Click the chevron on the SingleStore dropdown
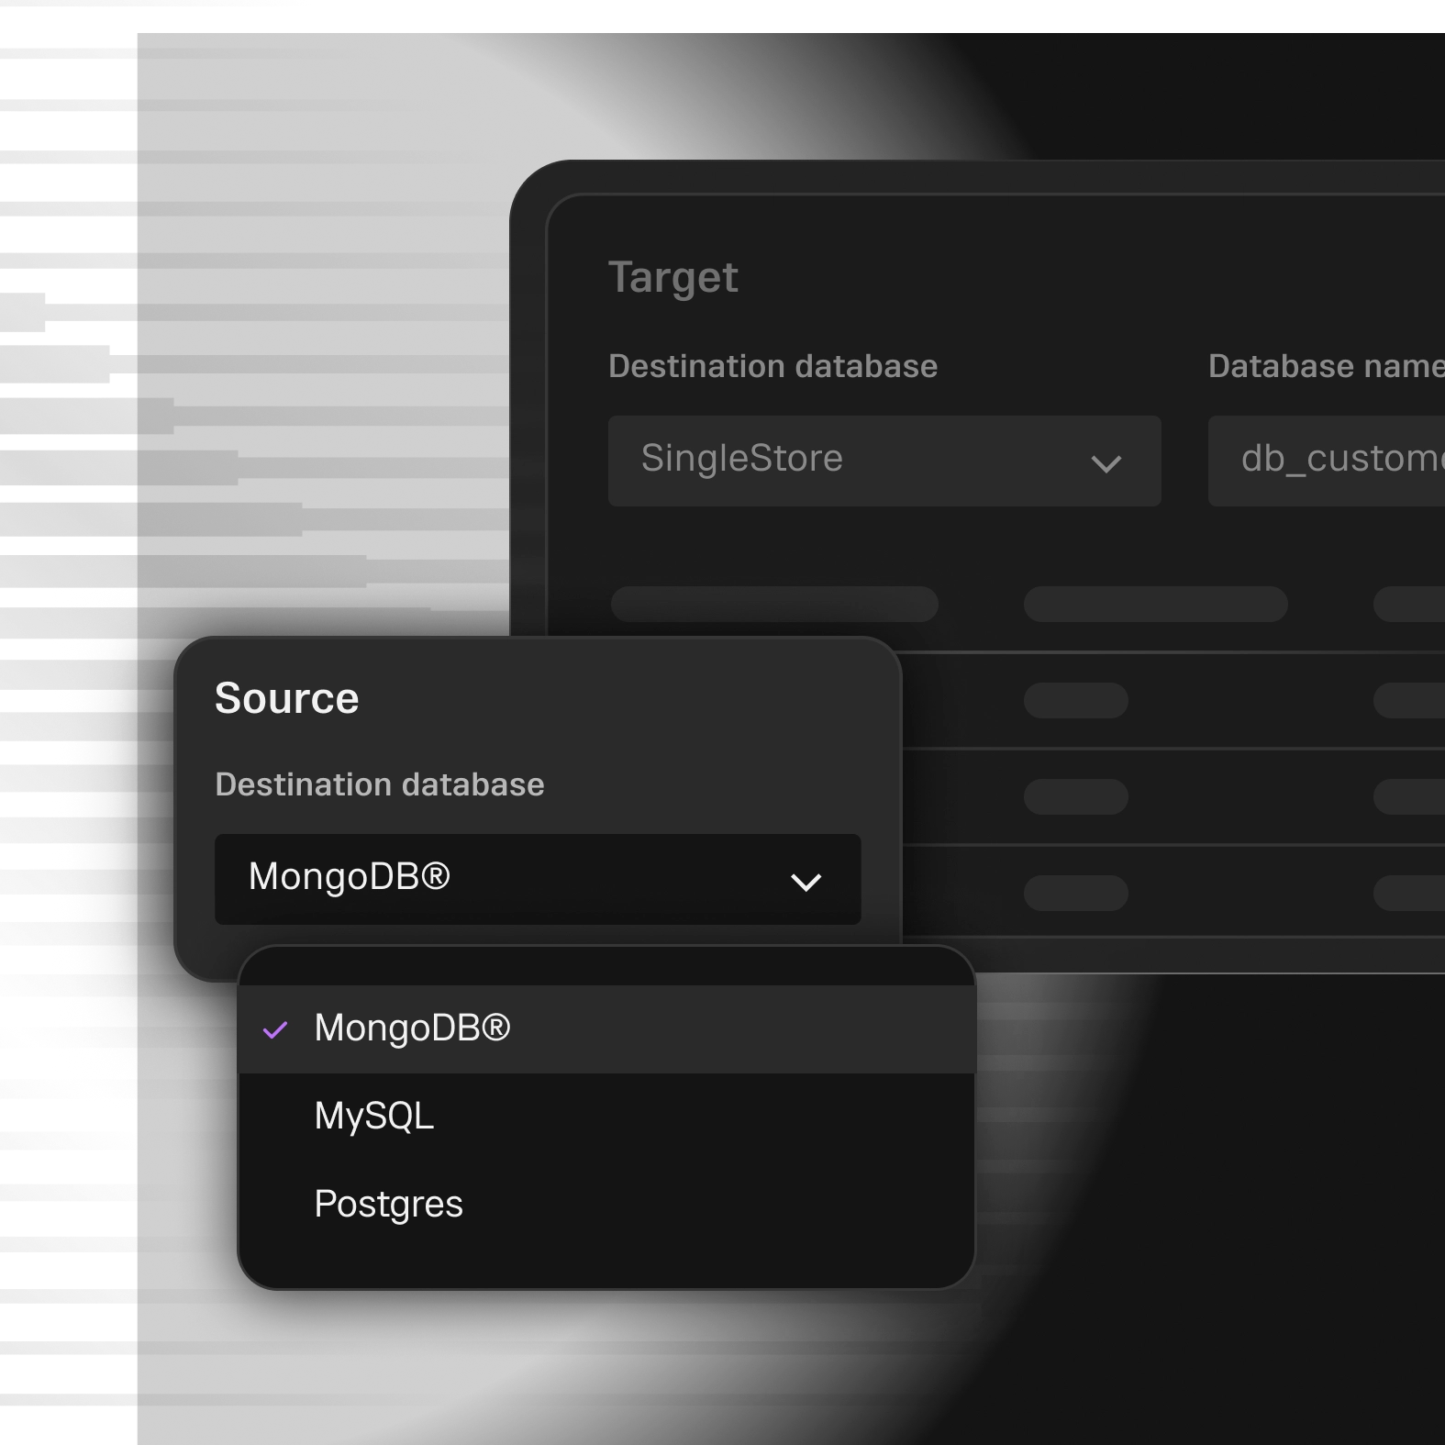Screen dimensions: 1445x1445 coord(1106,464)
